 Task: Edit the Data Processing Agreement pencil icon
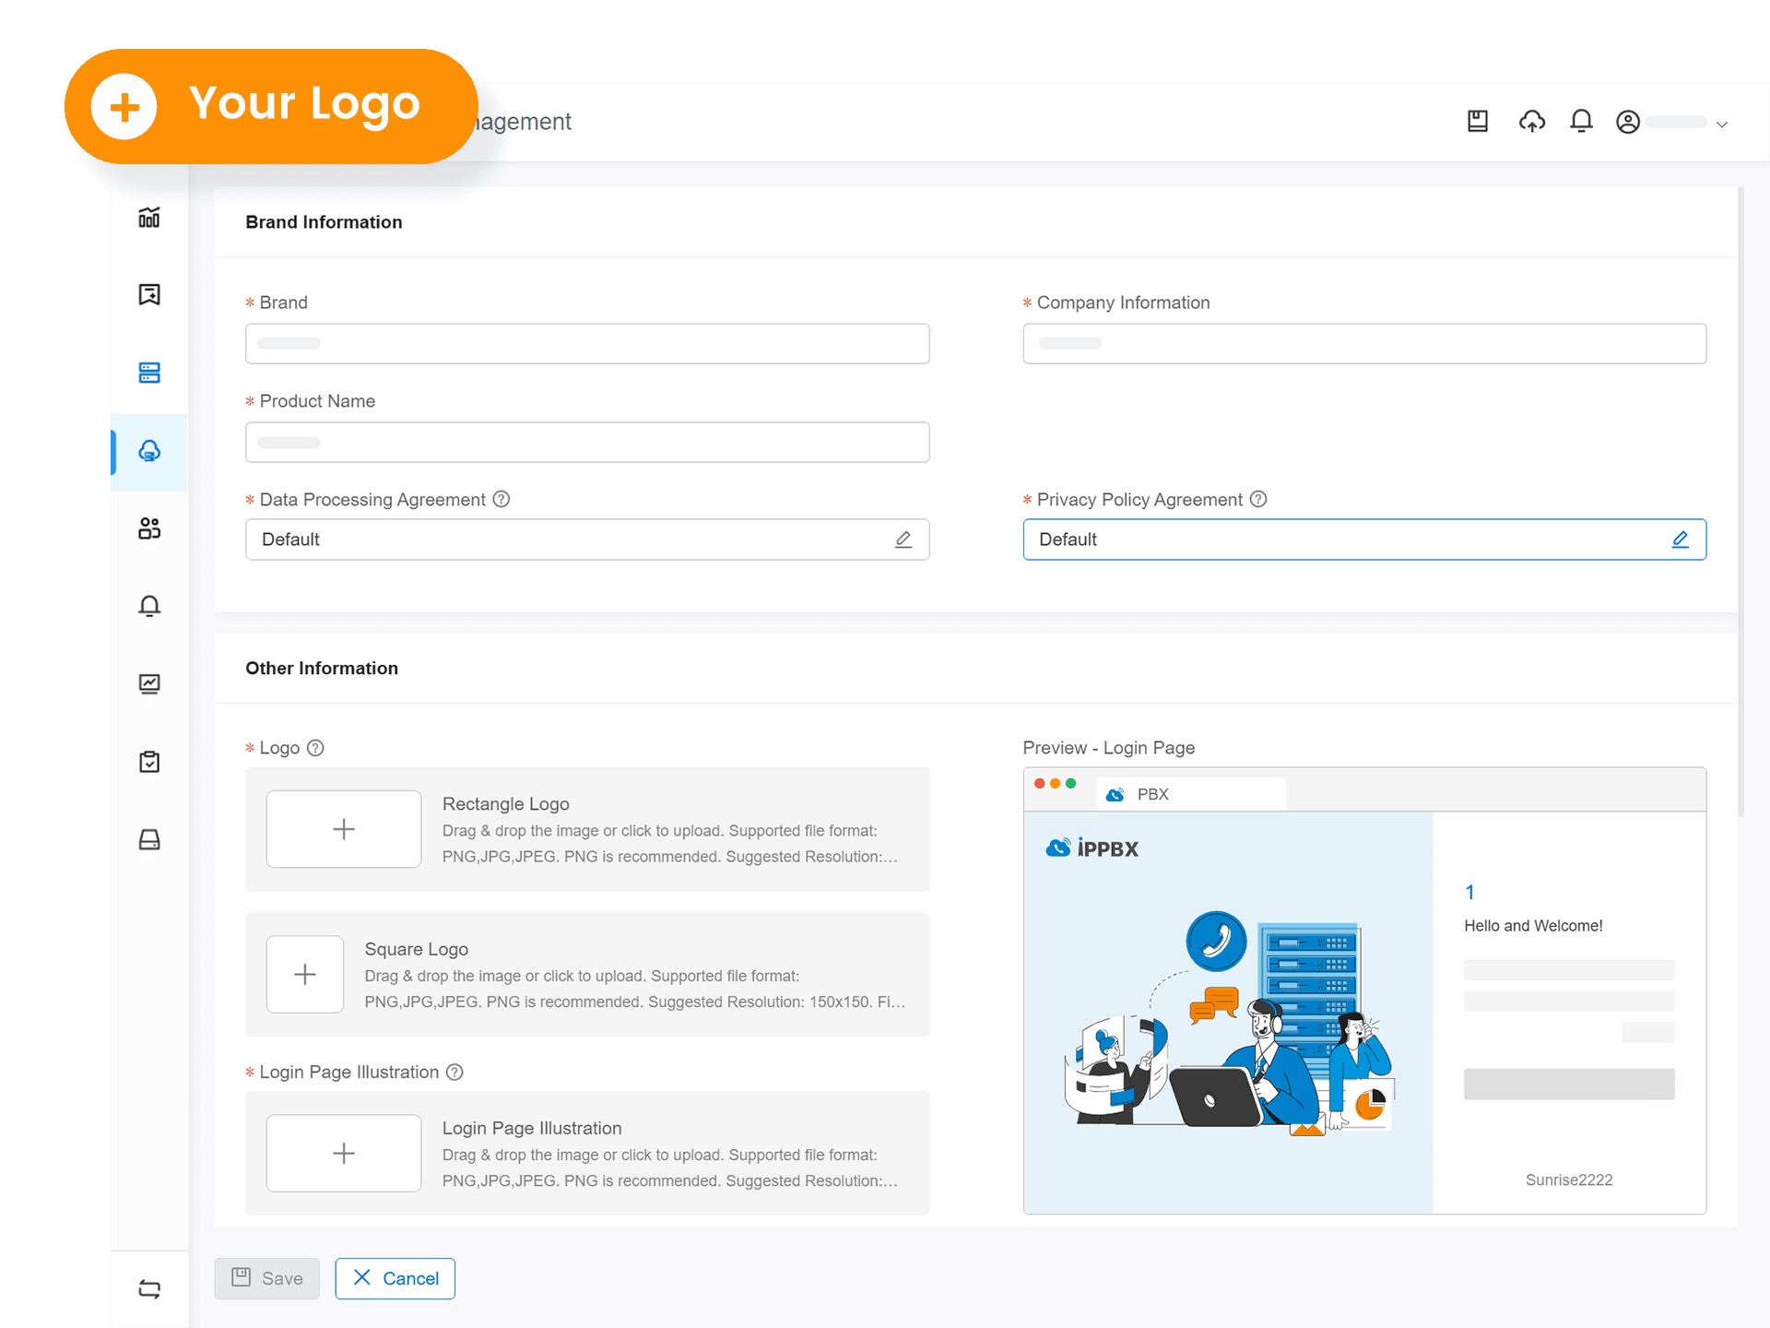pos(903,539)
